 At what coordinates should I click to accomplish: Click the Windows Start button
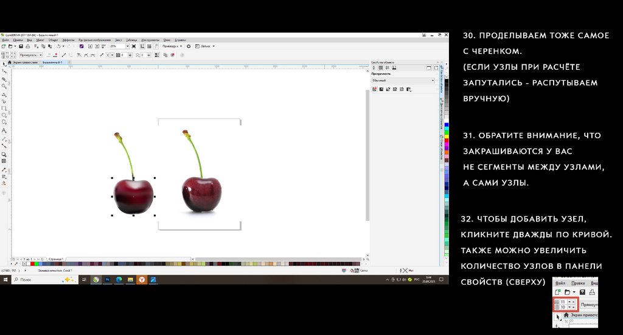pyautogui.click(x=5, y=280)
